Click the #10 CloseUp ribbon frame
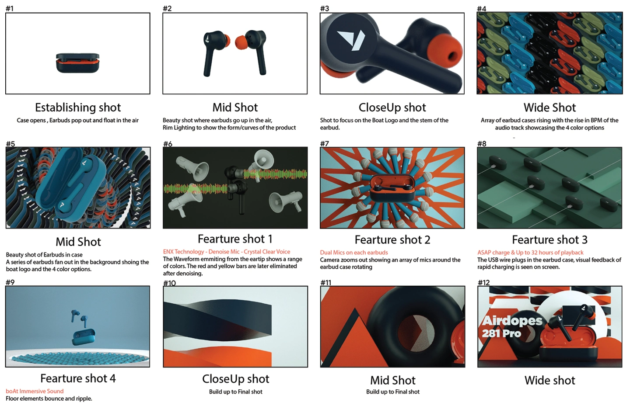The height and width of the screenshot is (409, 630). pos(235,326)
